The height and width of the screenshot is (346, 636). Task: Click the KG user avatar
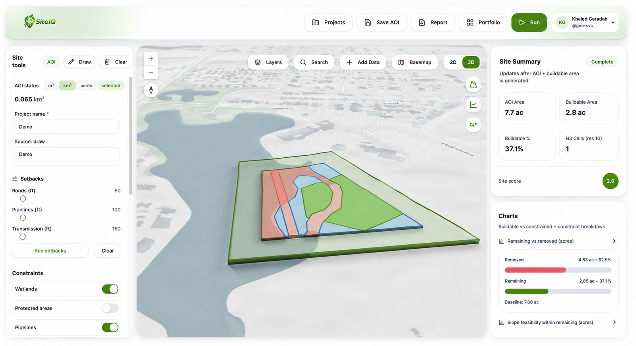pos(562,23)
